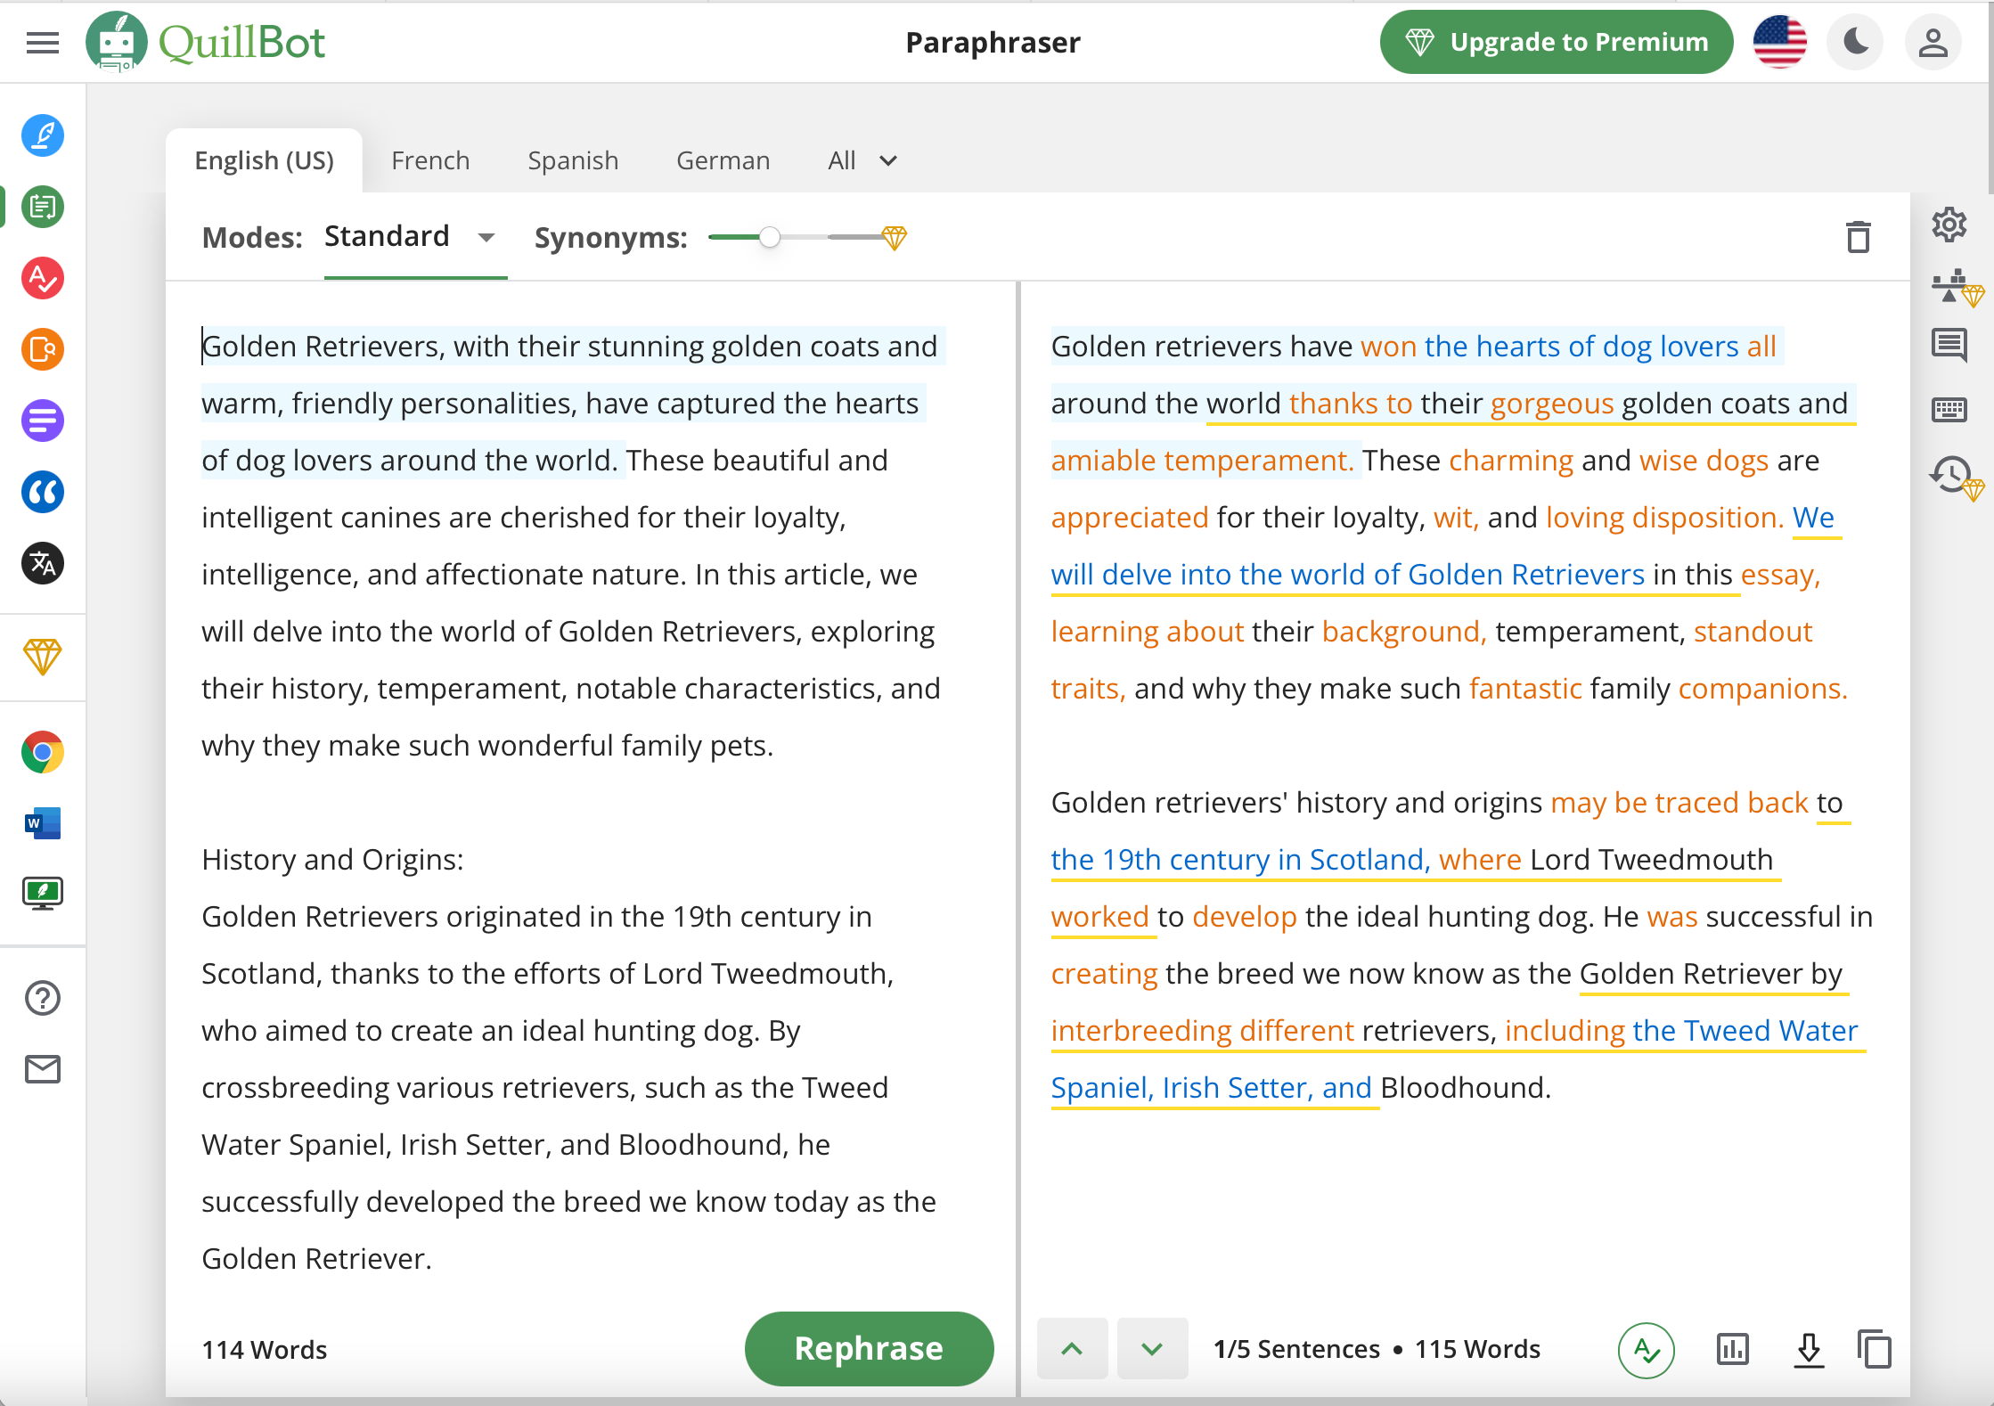Click the copy output text icon
The width and height of the screenshot is (1994, 1406).
click(1872, 1346)
